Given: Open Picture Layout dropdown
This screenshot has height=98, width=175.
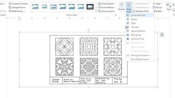Looking at the screenshot, I should pos(106,11).
